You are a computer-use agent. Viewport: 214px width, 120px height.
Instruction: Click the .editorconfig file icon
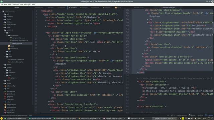[5, 86]
